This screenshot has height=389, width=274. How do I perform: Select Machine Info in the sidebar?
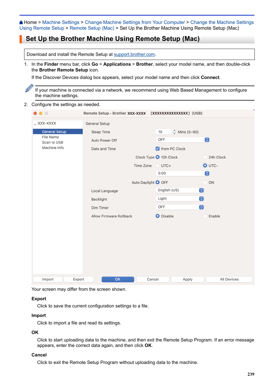[x=53, y=148]
